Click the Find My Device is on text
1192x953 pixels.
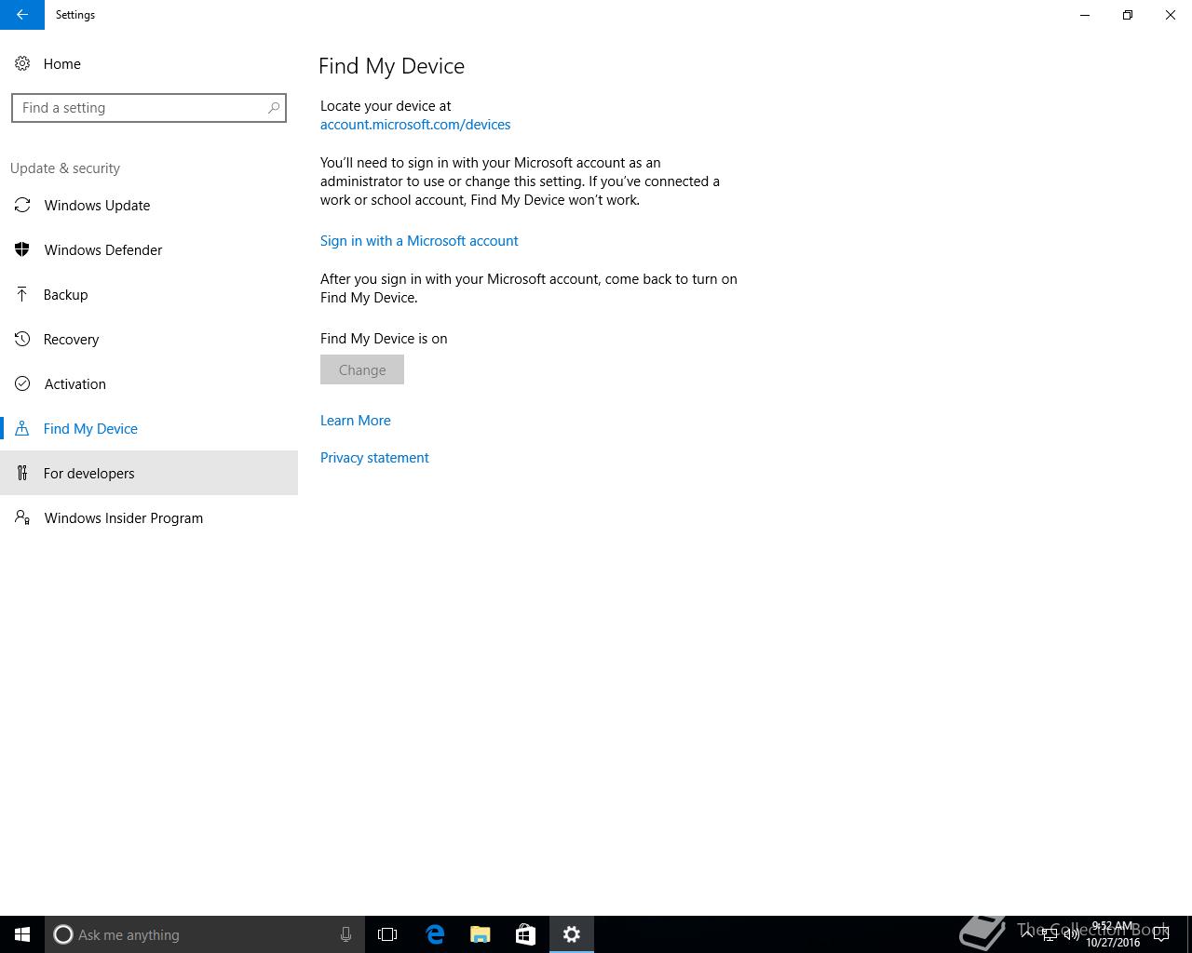coord(384,339)
